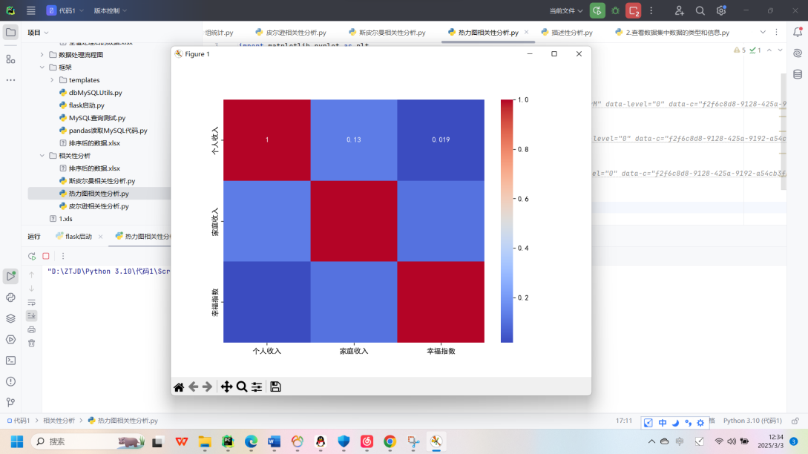Open the Services tool window icon

point(11,340)
